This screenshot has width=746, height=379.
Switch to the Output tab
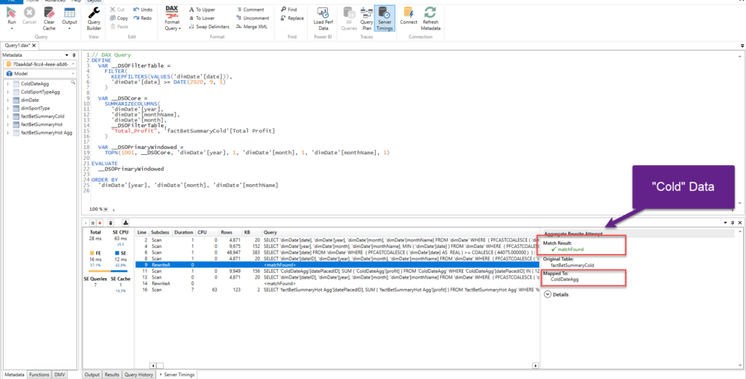tap(93, 375)
